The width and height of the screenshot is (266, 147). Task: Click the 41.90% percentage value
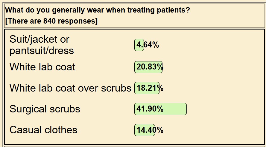pyautogui.click(x=150, y=109)
